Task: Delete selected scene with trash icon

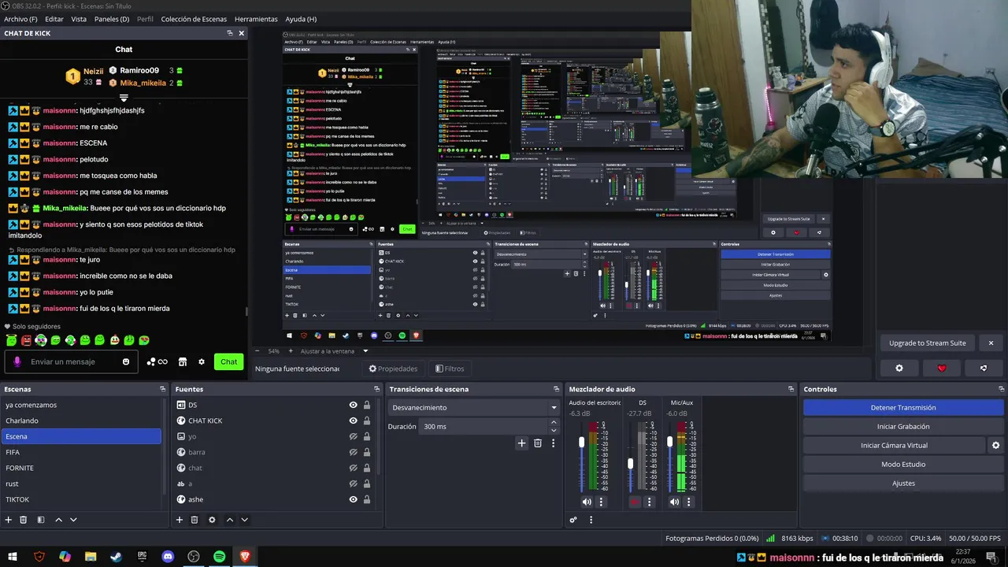Action: [24, 520]
